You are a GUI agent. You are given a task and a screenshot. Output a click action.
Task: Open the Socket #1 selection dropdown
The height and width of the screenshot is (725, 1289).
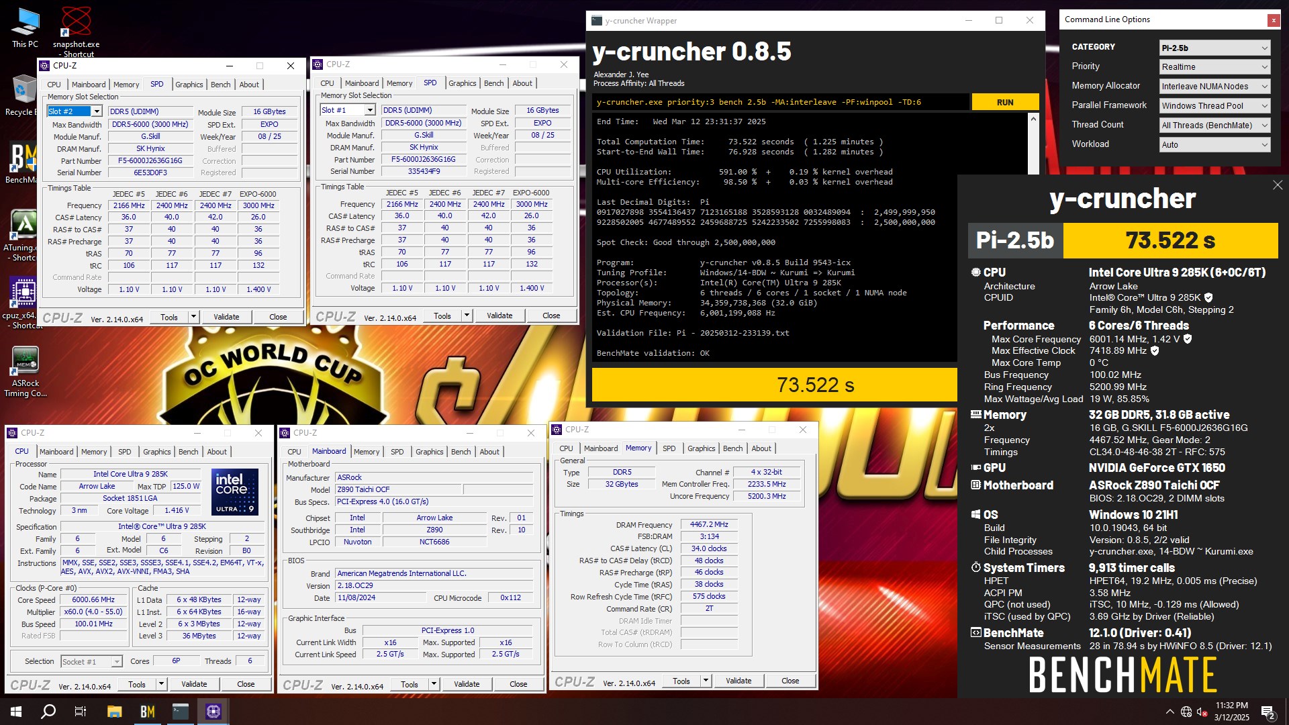tap(91, 662)
